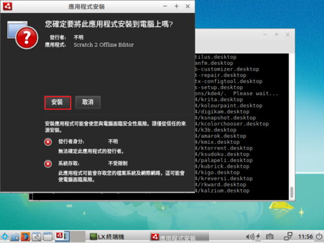Minimize the terminal window behind
This screenshot has width=324, height=243.
[x=265, y=34]
